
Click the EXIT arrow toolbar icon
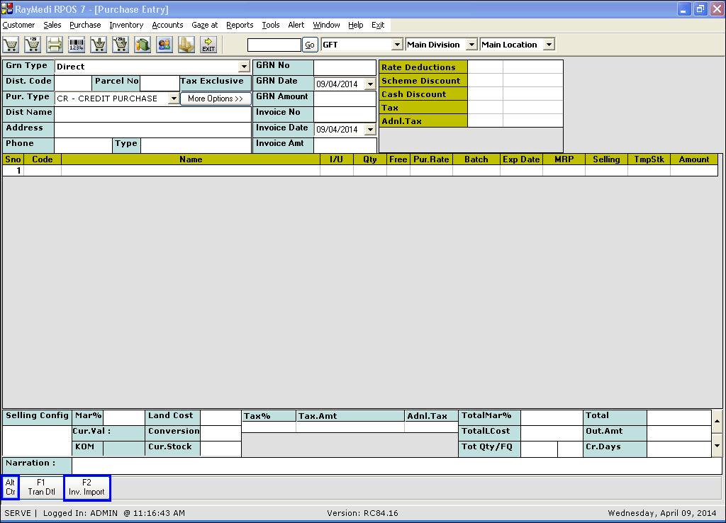coord(208,45)
